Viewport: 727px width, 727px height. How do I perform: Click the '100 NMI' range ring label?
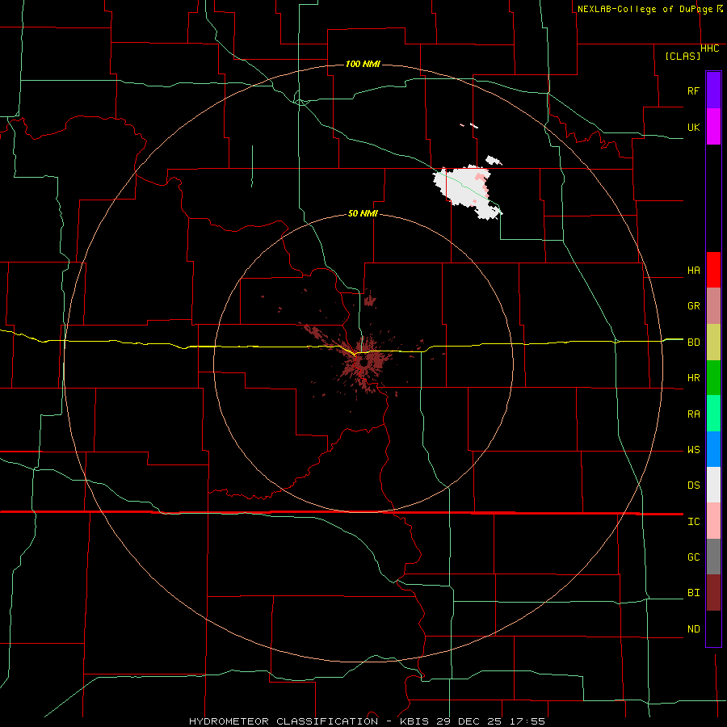coord(363,64)
